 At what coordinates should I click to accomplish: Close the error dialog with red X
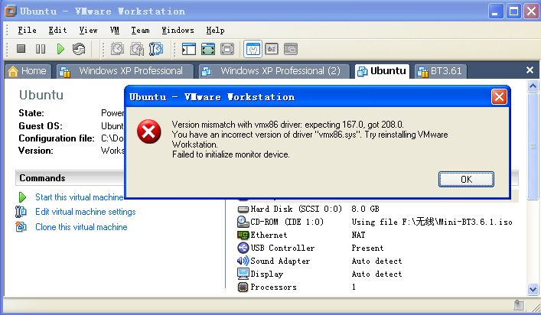click(x=499, y=97)
